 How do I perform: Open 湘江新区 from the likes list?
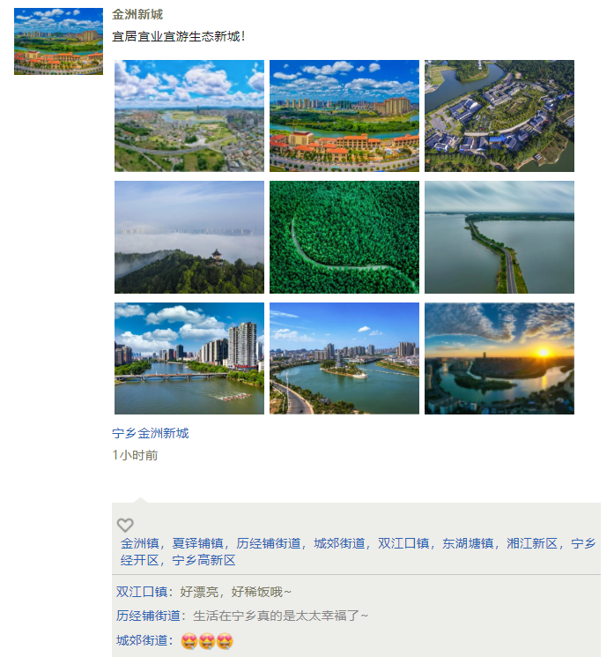pos(532,543)
